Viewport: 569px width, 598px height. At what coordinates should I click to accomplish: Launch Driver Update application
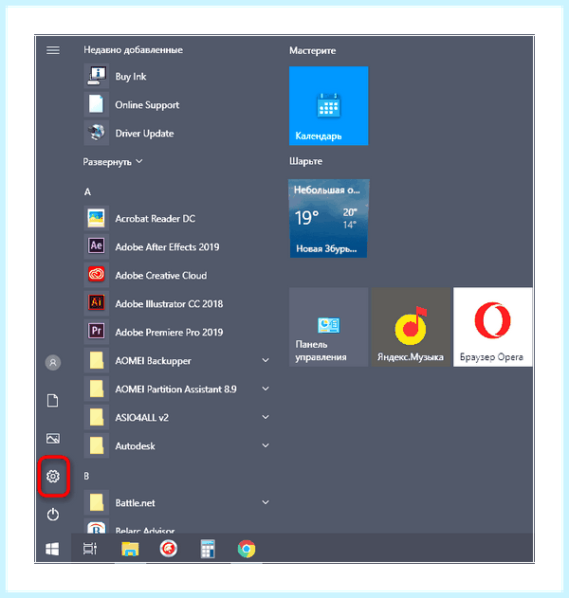click(x=177, y=133)
